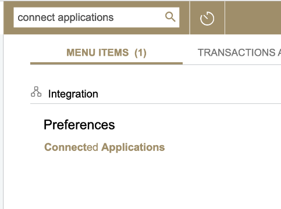The image size is (281, 209).
Task: Click the empty toolbar area right of history icon
Action: point(253,18)
